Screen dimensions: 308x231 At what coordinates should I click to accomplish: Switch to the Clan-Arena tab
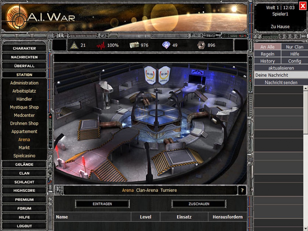pos(147,190)
